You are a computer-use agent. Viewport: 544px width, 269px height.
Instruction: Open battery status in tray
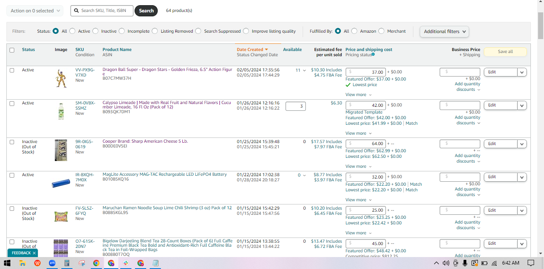pyautogui.click(x=484, y=263)
